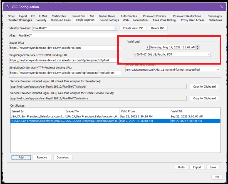228x184 pixels.
Task: Click the Issued To column header
Action: (92, 111)
